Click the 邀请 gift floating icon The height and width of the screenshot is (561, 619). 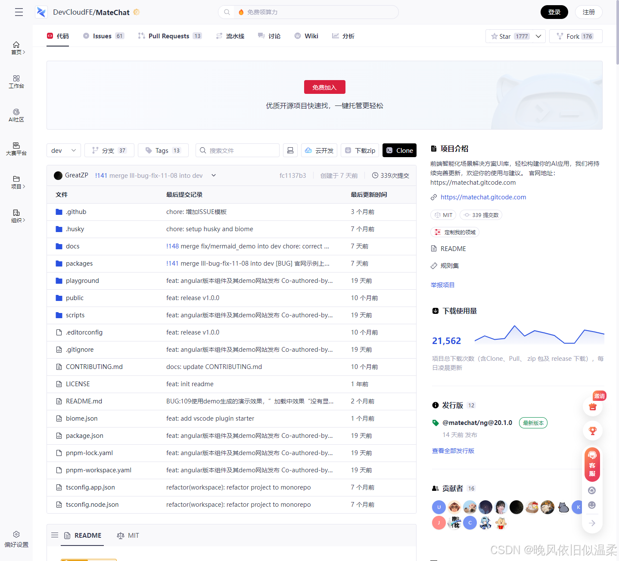[593, 406]
